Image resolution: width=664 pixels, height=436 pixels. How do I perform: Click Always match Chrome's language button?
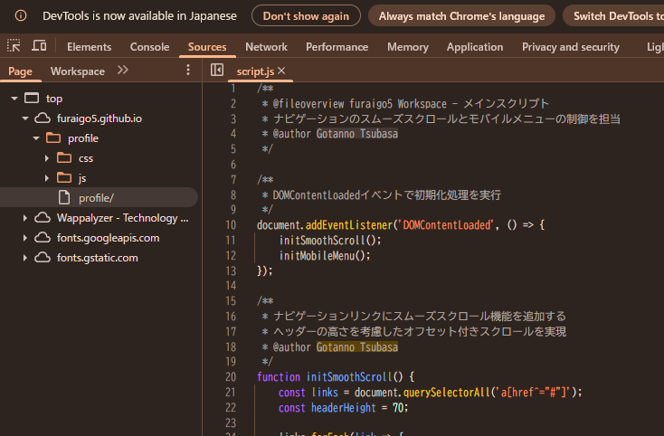coord(461,15)
